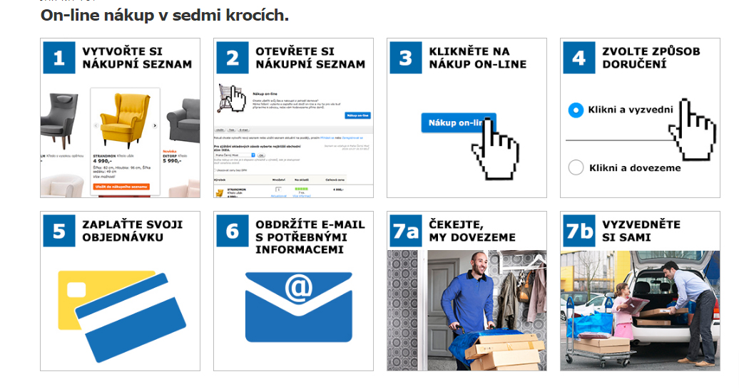Click the blue number 3 step badge
This screenshot has height=389, width=739.
[406, 58]
